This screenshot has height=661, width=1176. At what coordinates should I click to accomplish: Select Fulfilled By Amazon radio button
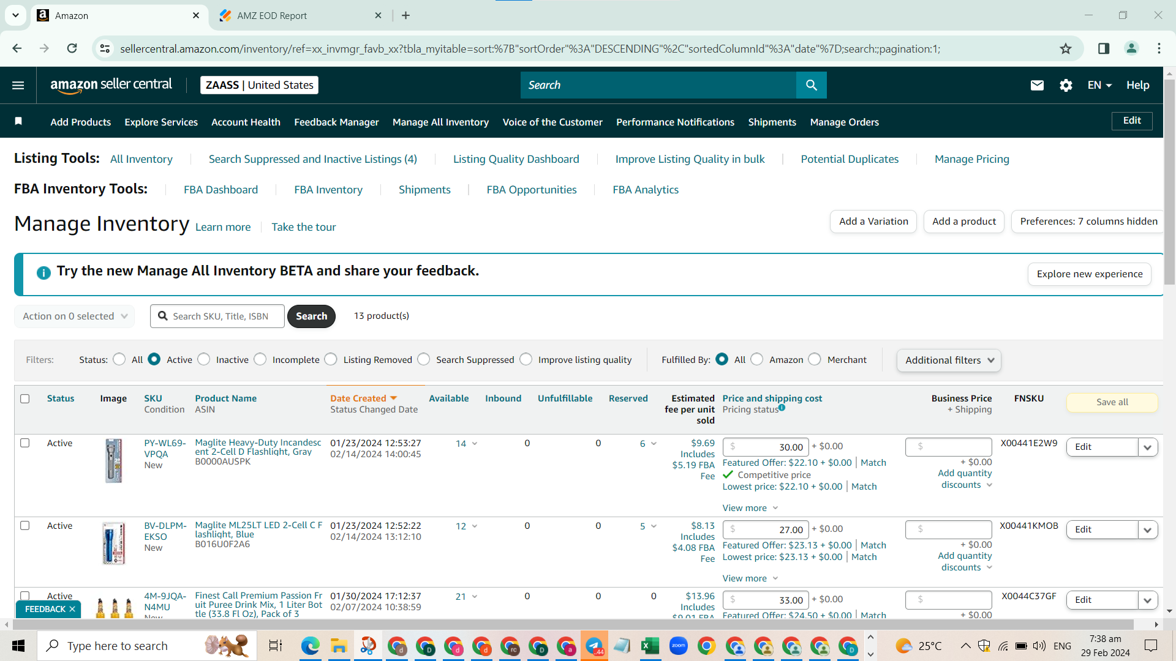757,359
